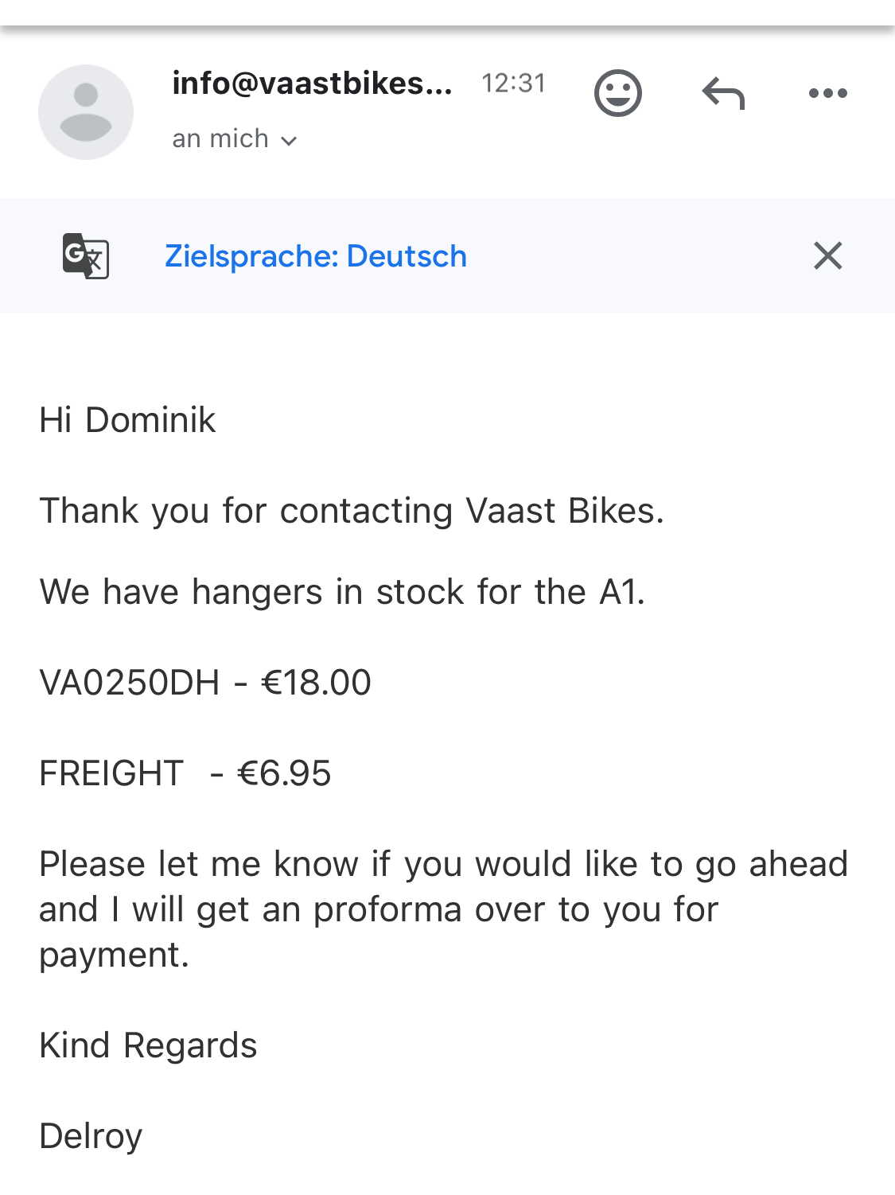Reply to the Vaast Bikes email
895x1195 pixels.
723,93
